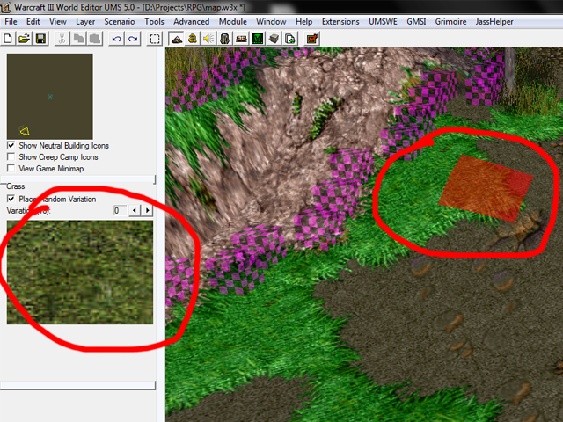Open the JassHelper menu

(494, 21)
